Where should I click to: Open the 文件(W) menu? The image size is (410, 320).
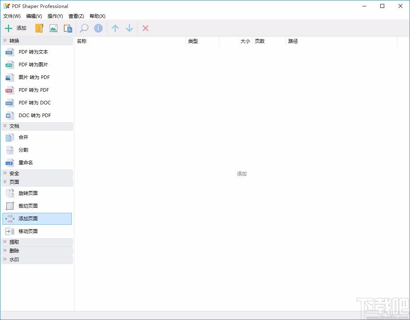11,16
